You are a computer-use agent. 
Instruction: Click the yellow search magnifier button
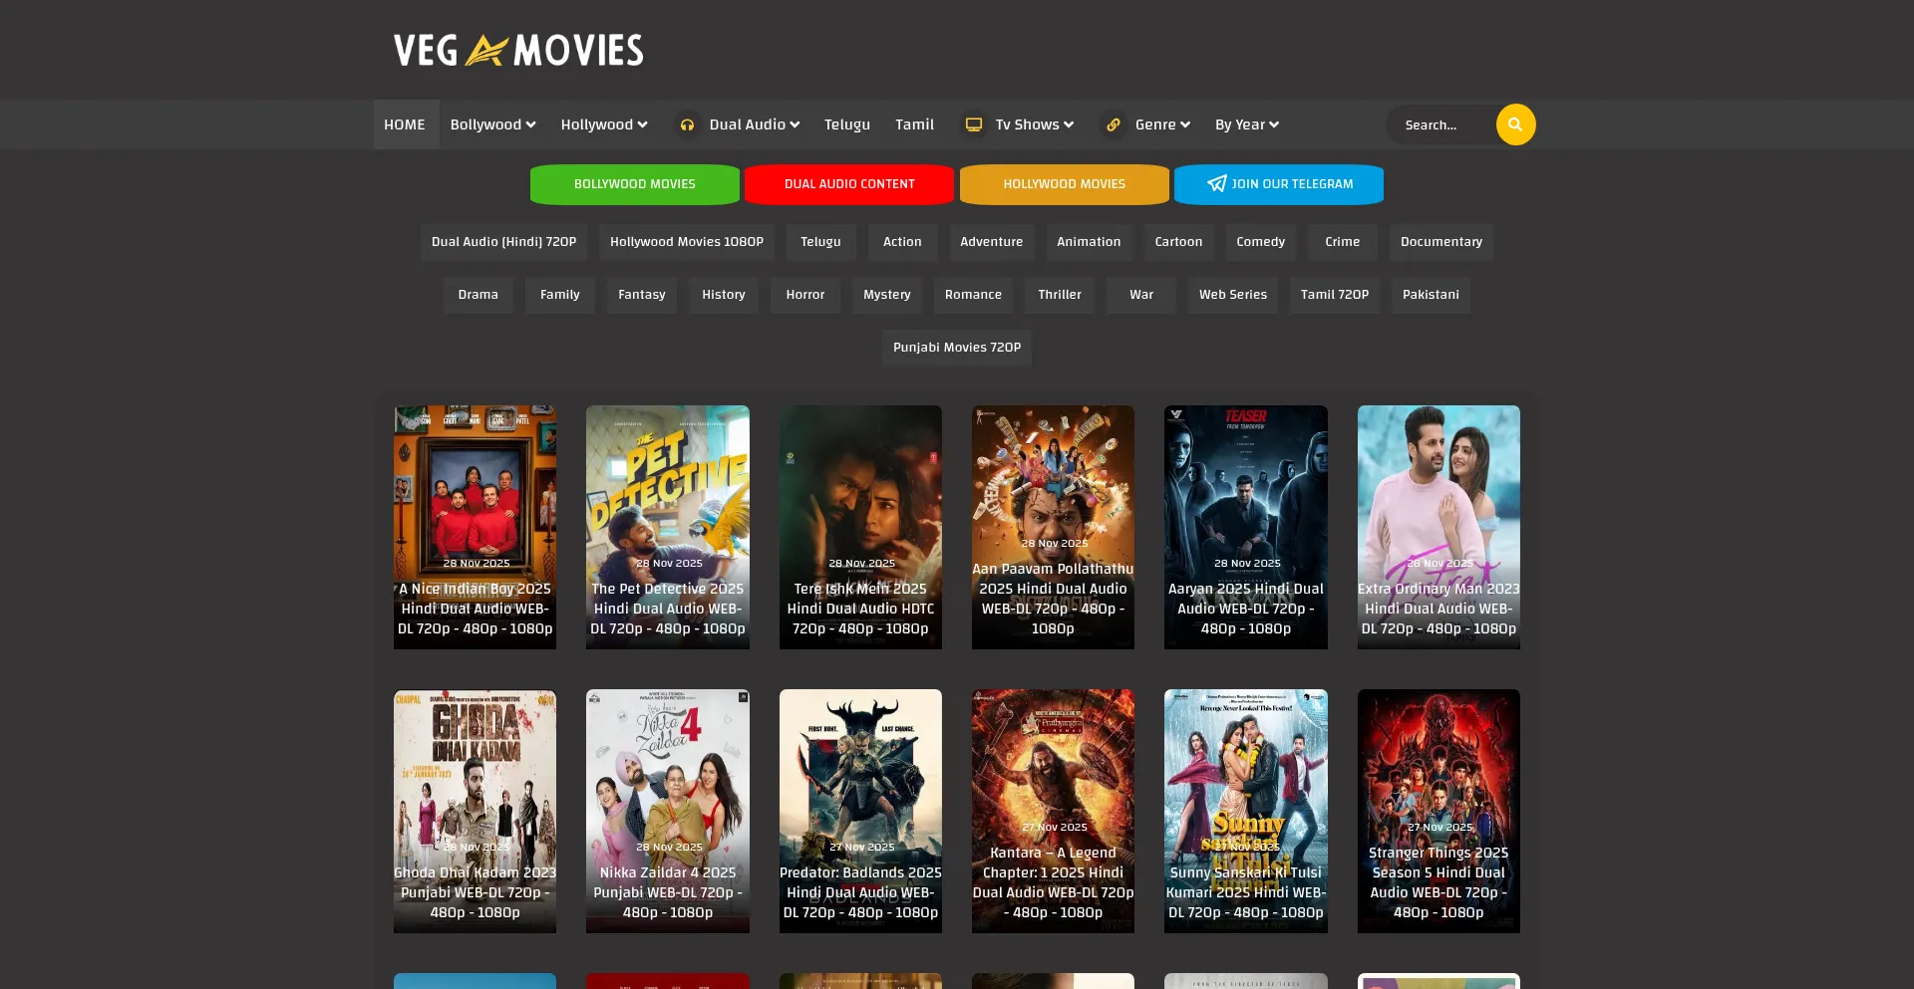1515,124
